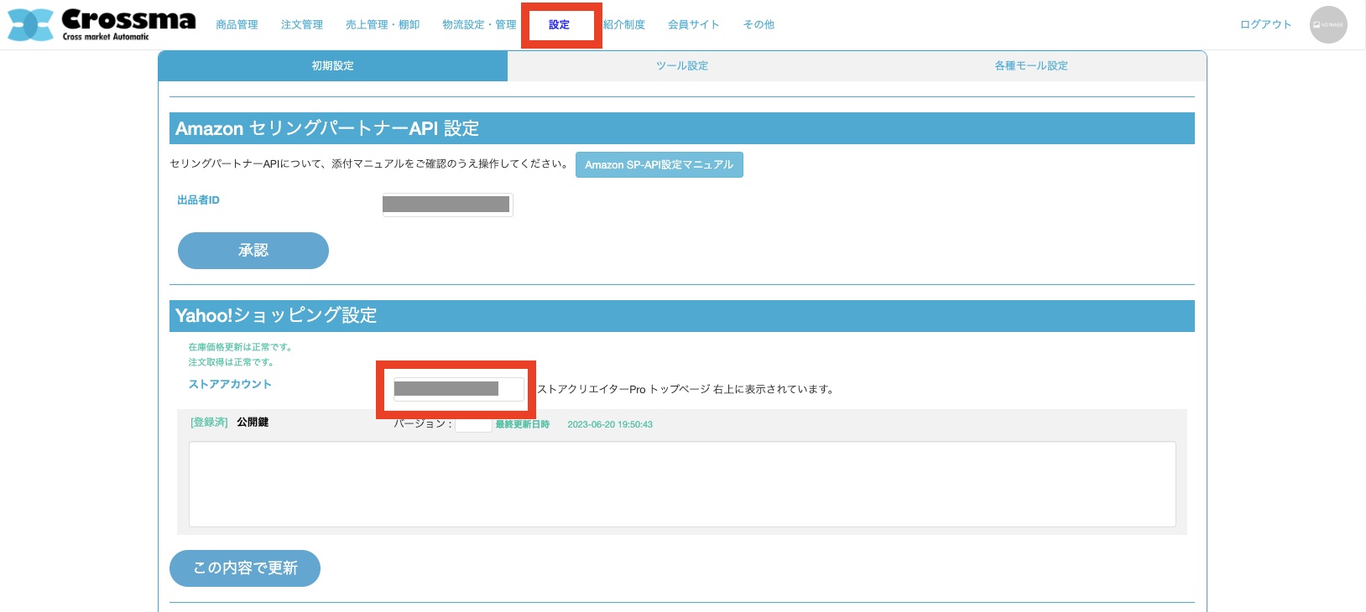
Task: Open the 売上管理・棚卸 menu
Action: [x=383, y=24]
